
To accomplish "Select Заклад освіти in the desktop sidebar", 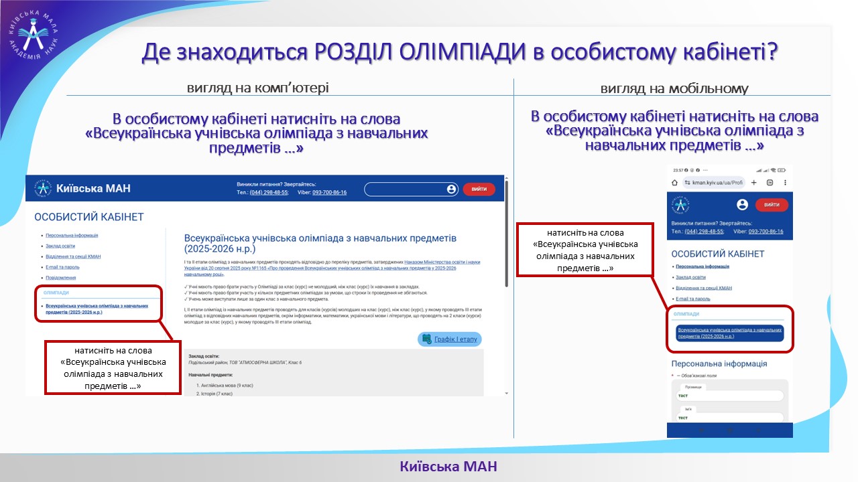I will 60,246.
